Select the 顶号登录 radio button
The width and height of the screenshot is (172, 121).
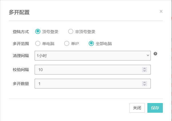[x=38, y=31]
